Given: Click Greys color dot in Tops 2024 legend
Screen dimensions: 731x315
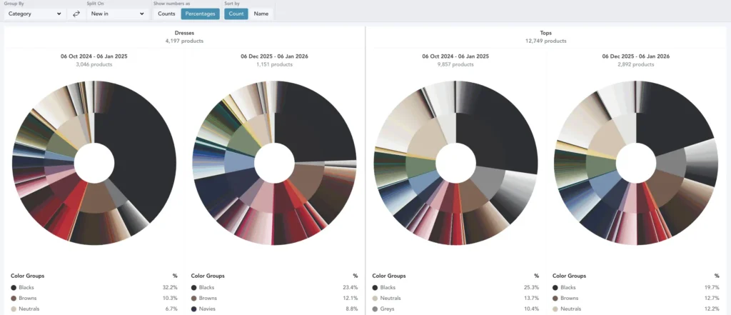Looking at the screenshot, I should (x=375, y=309).
